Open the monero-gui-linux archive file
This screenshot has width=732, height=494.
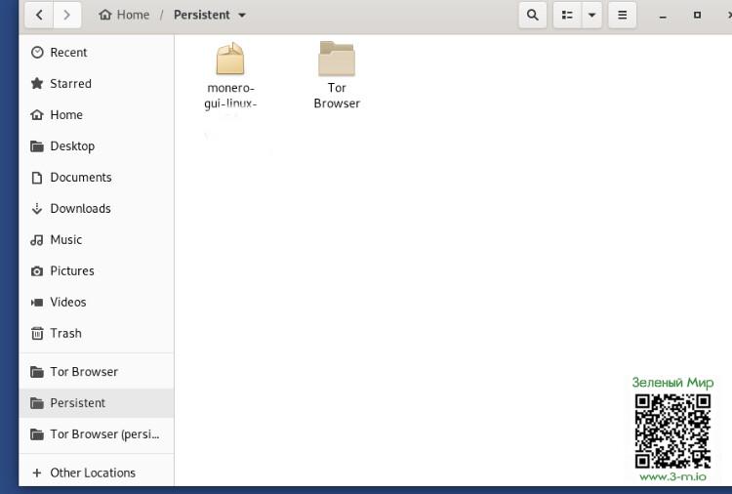(230, 61)
